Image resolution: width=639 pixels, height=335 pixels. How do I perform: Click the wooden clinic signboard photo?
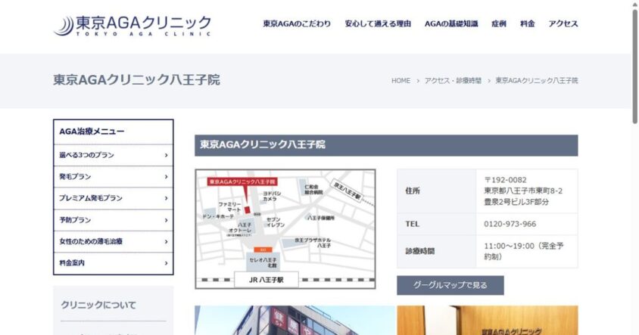(x=488, y=321)
